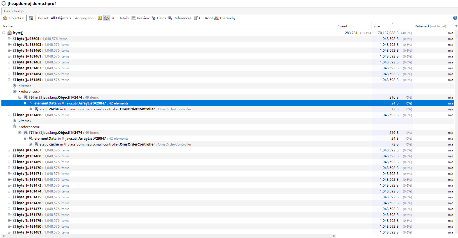Switch to the Heap Dump tab

(x=13, y=11)
